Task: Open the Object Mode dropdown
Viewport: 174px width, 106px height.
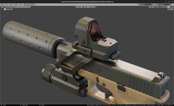Action: pyautogui.click(x=9, y=7)
